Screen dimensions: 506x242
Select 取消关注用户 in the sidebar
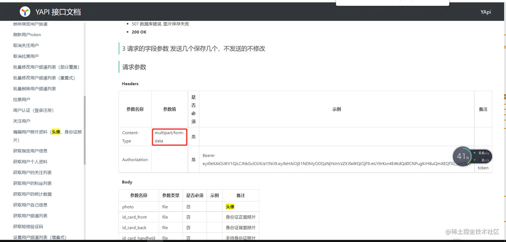tap(26, 45)
